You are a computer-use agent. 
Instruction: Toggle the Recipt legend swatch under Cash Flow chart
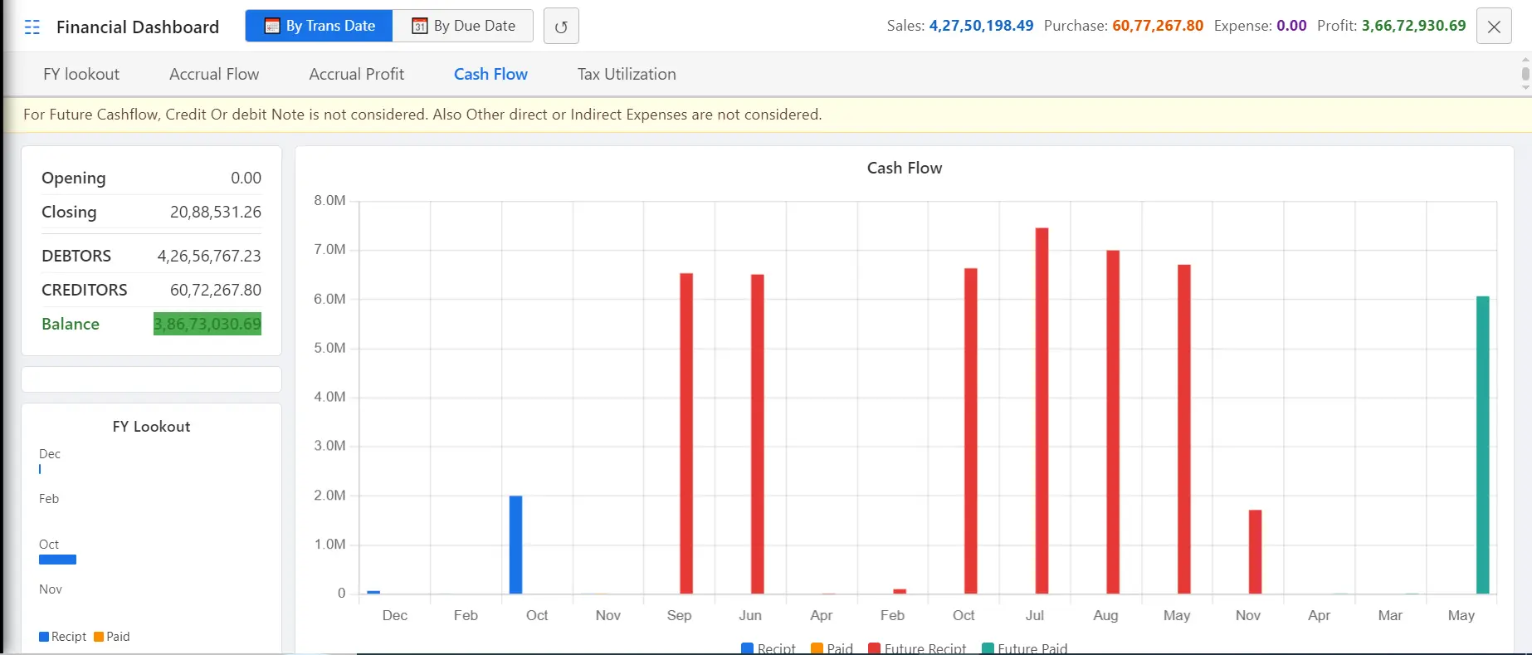coord(747,648)
